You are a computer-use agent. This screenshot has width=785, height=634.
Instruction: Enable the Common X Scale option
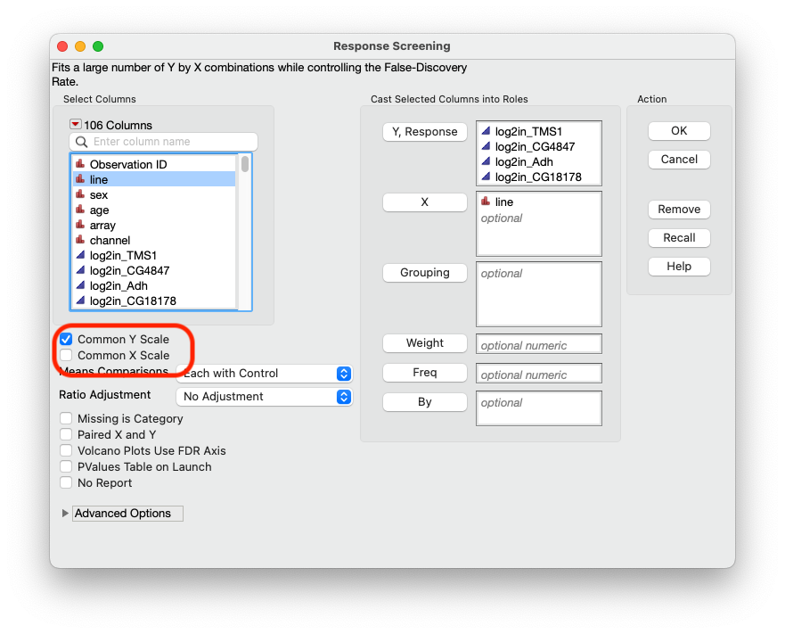[65, 354]
